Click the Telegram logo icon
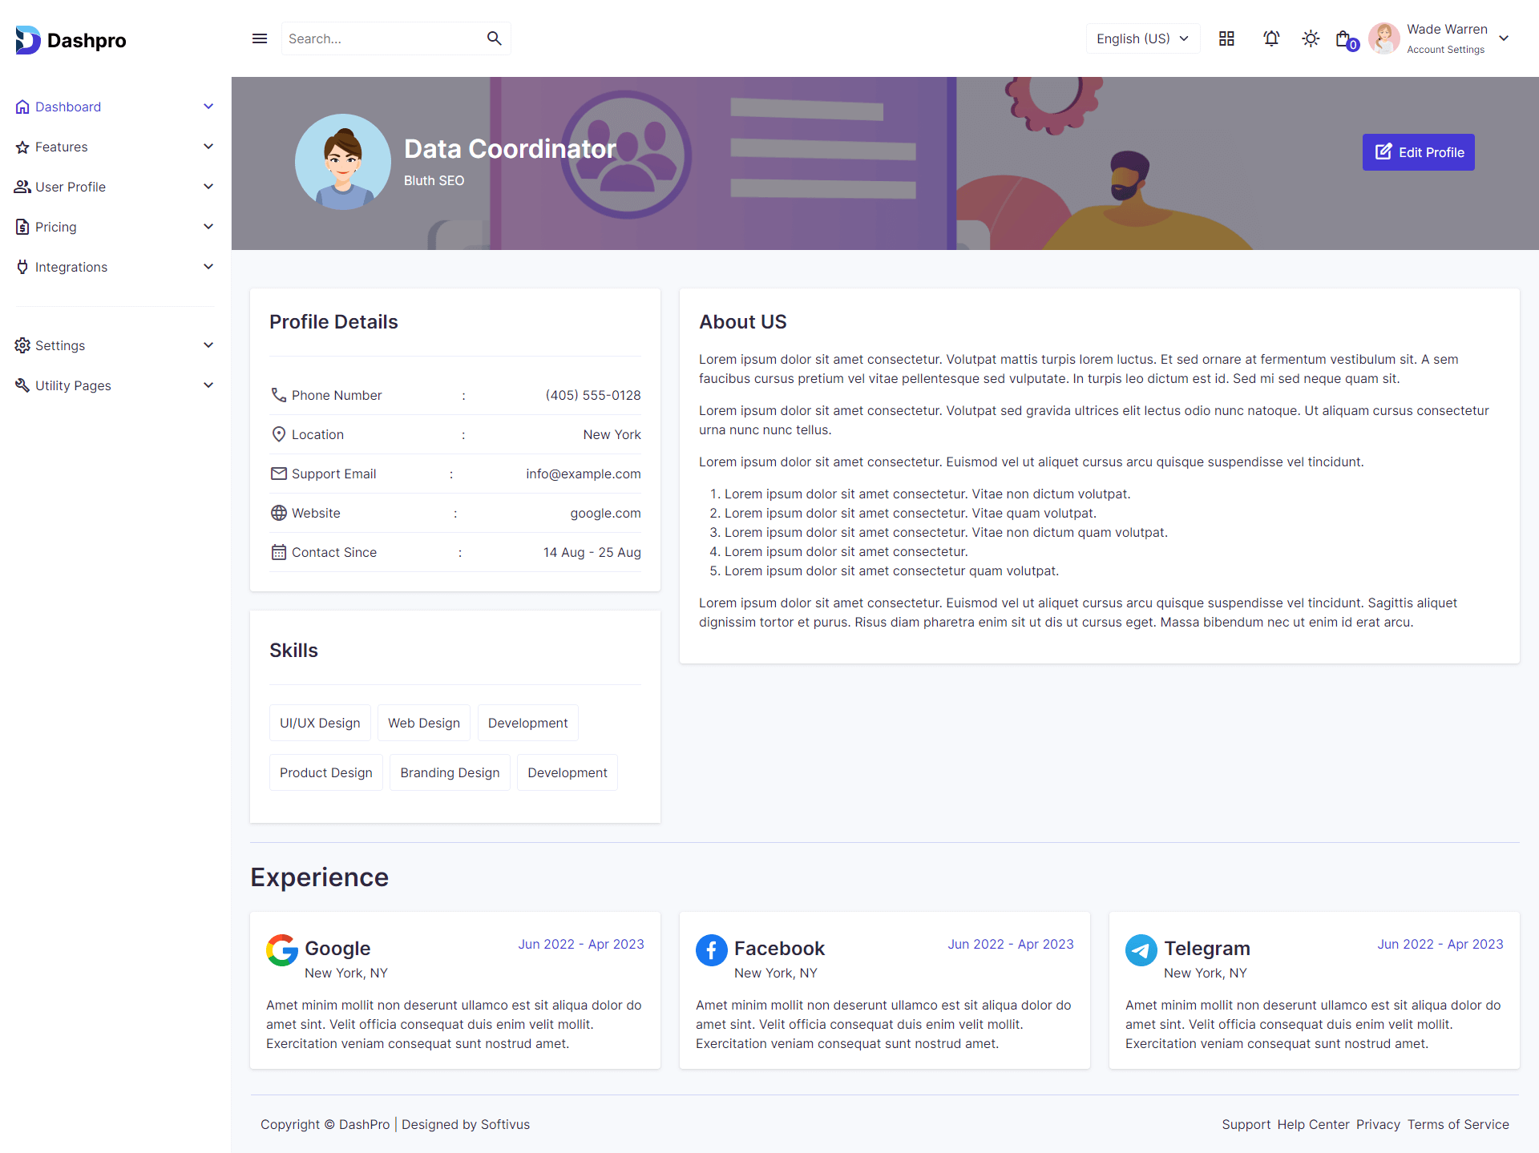Screen dimensions: 1539x1153 point(1141,950)
